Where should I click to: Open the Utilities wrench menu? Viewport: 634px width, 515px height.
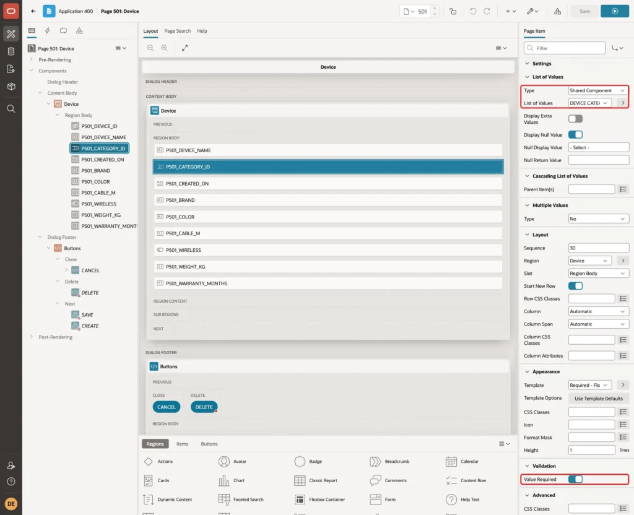tap(532, 11)
